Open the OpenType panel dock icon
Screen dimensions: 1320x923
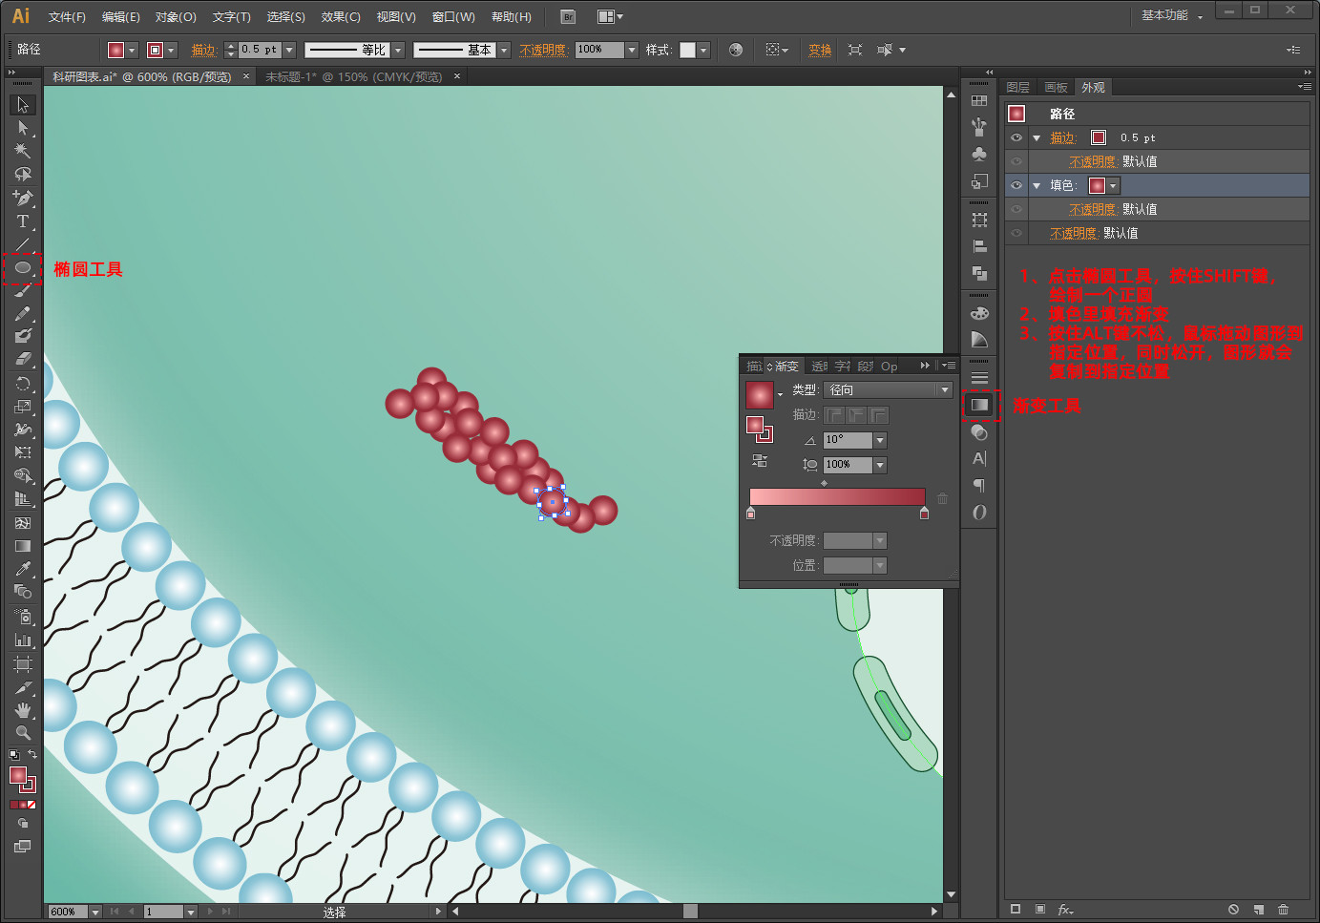coord(979,513)
